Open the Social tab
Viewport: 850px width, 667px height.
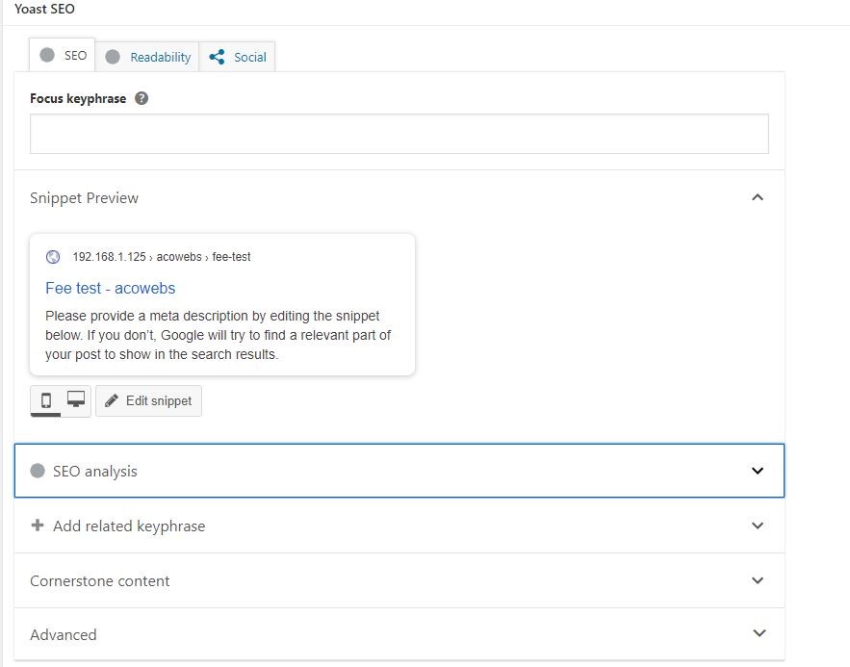tap(238, 57)
